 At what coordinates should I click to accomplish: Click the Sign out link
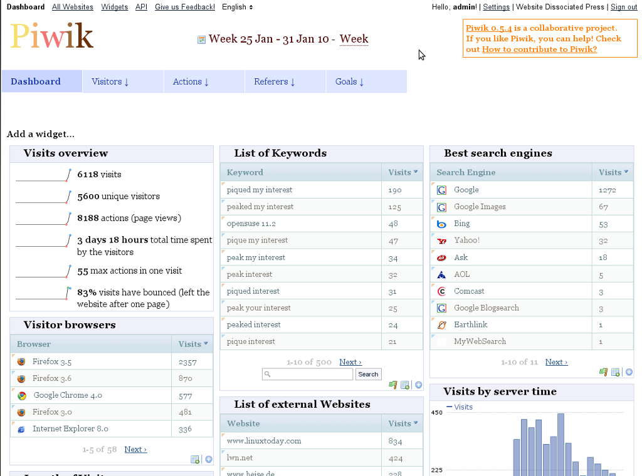click(x=624, y=7)
